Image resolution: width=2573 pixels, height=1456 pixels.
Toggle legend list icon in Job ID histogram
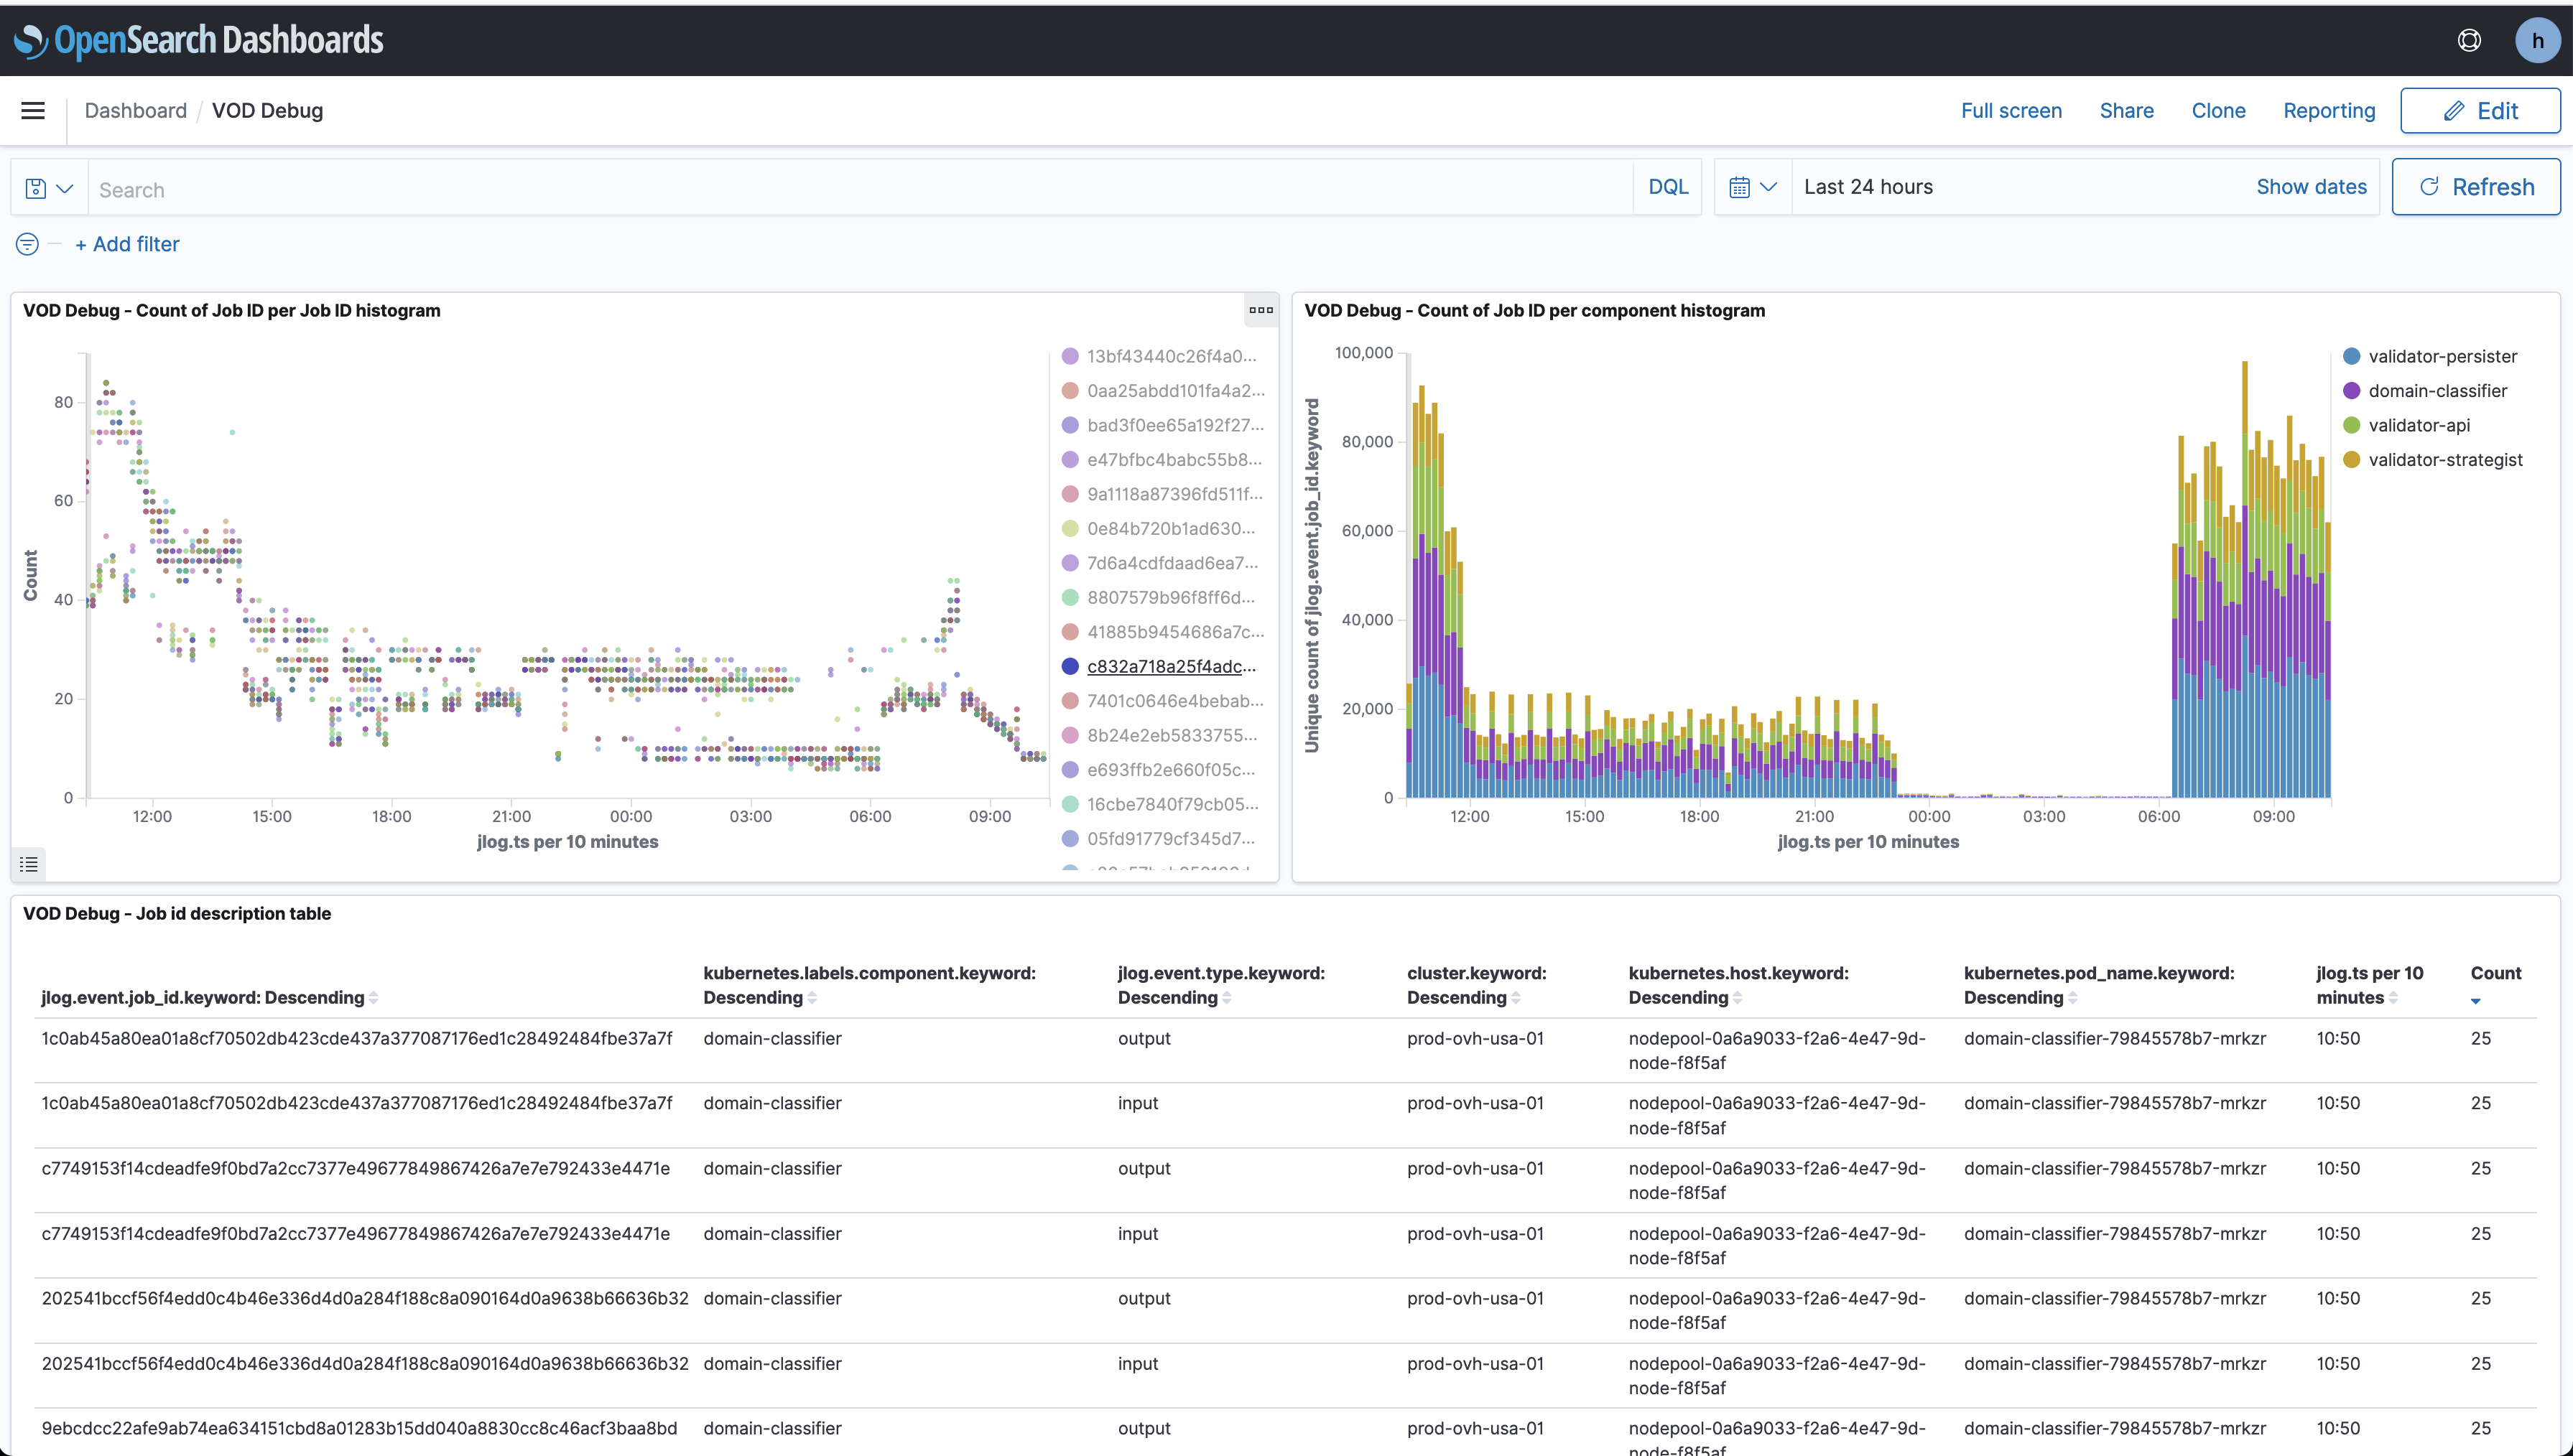click(29, 864)
